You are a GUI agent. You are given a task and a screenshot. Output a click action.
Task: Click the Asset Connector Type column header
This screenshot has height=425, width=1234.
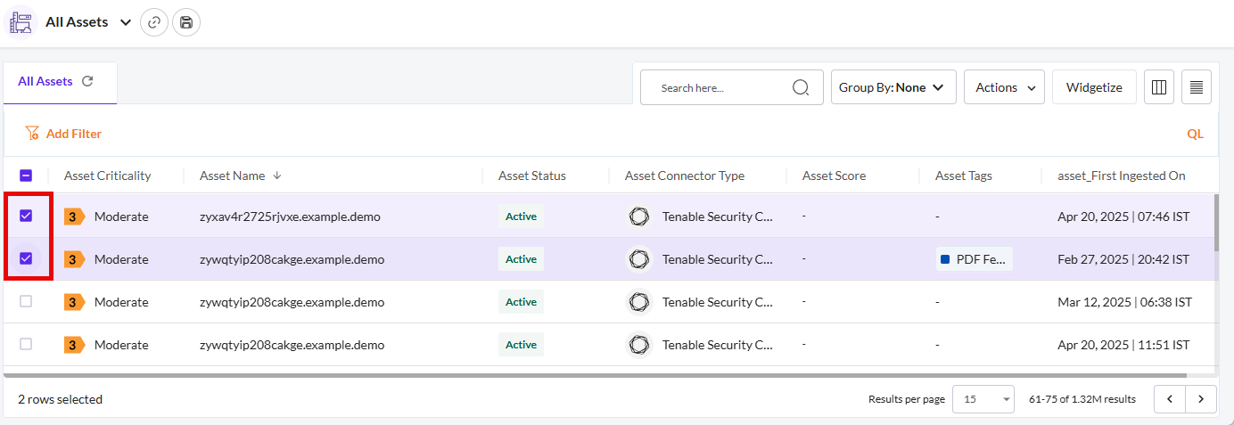coord(685,176)
